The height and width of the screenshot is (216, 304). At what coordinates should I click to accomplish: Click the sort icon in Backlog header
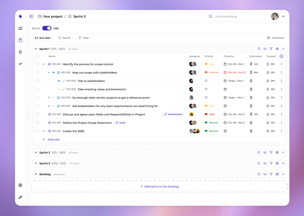pos(265,174)
